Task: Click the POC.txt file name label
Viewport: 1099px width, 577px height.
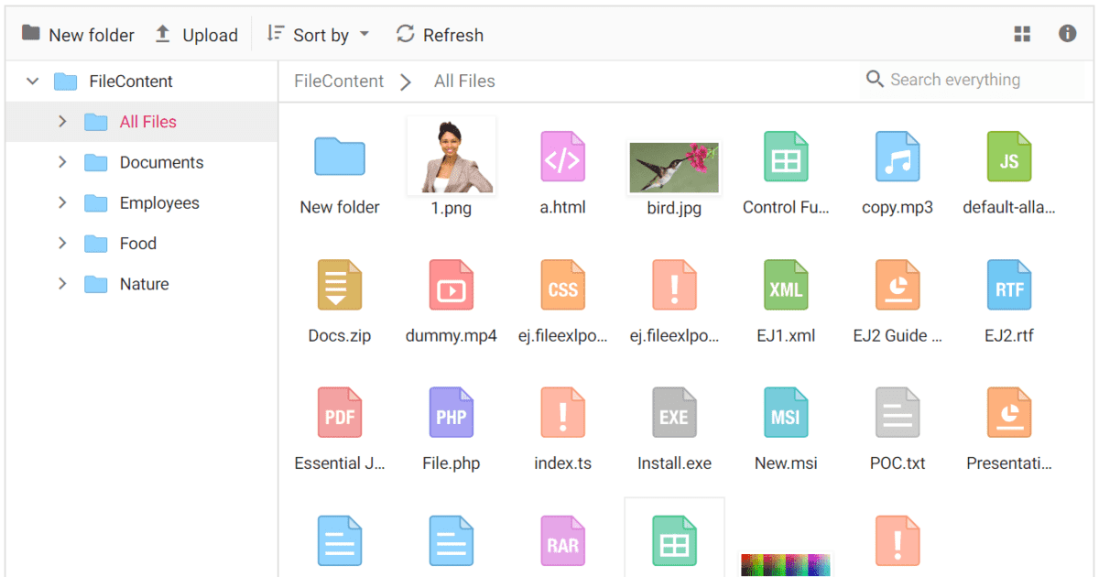Action: (x=898, y=463)
